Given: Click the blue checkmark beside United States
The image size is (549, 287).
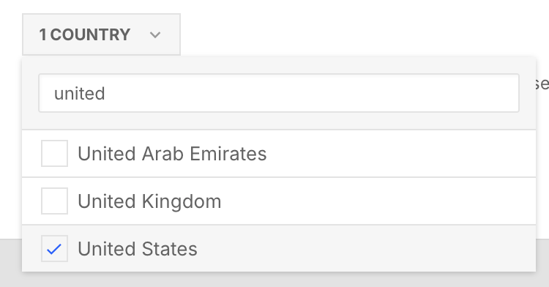Looking at the screenshot, I should [54, 249].
